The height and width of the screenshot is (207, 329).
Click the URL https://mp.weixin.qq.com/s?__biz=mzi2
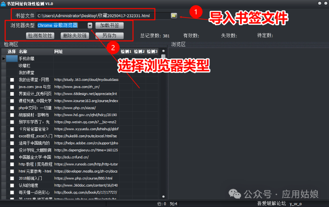85,122
